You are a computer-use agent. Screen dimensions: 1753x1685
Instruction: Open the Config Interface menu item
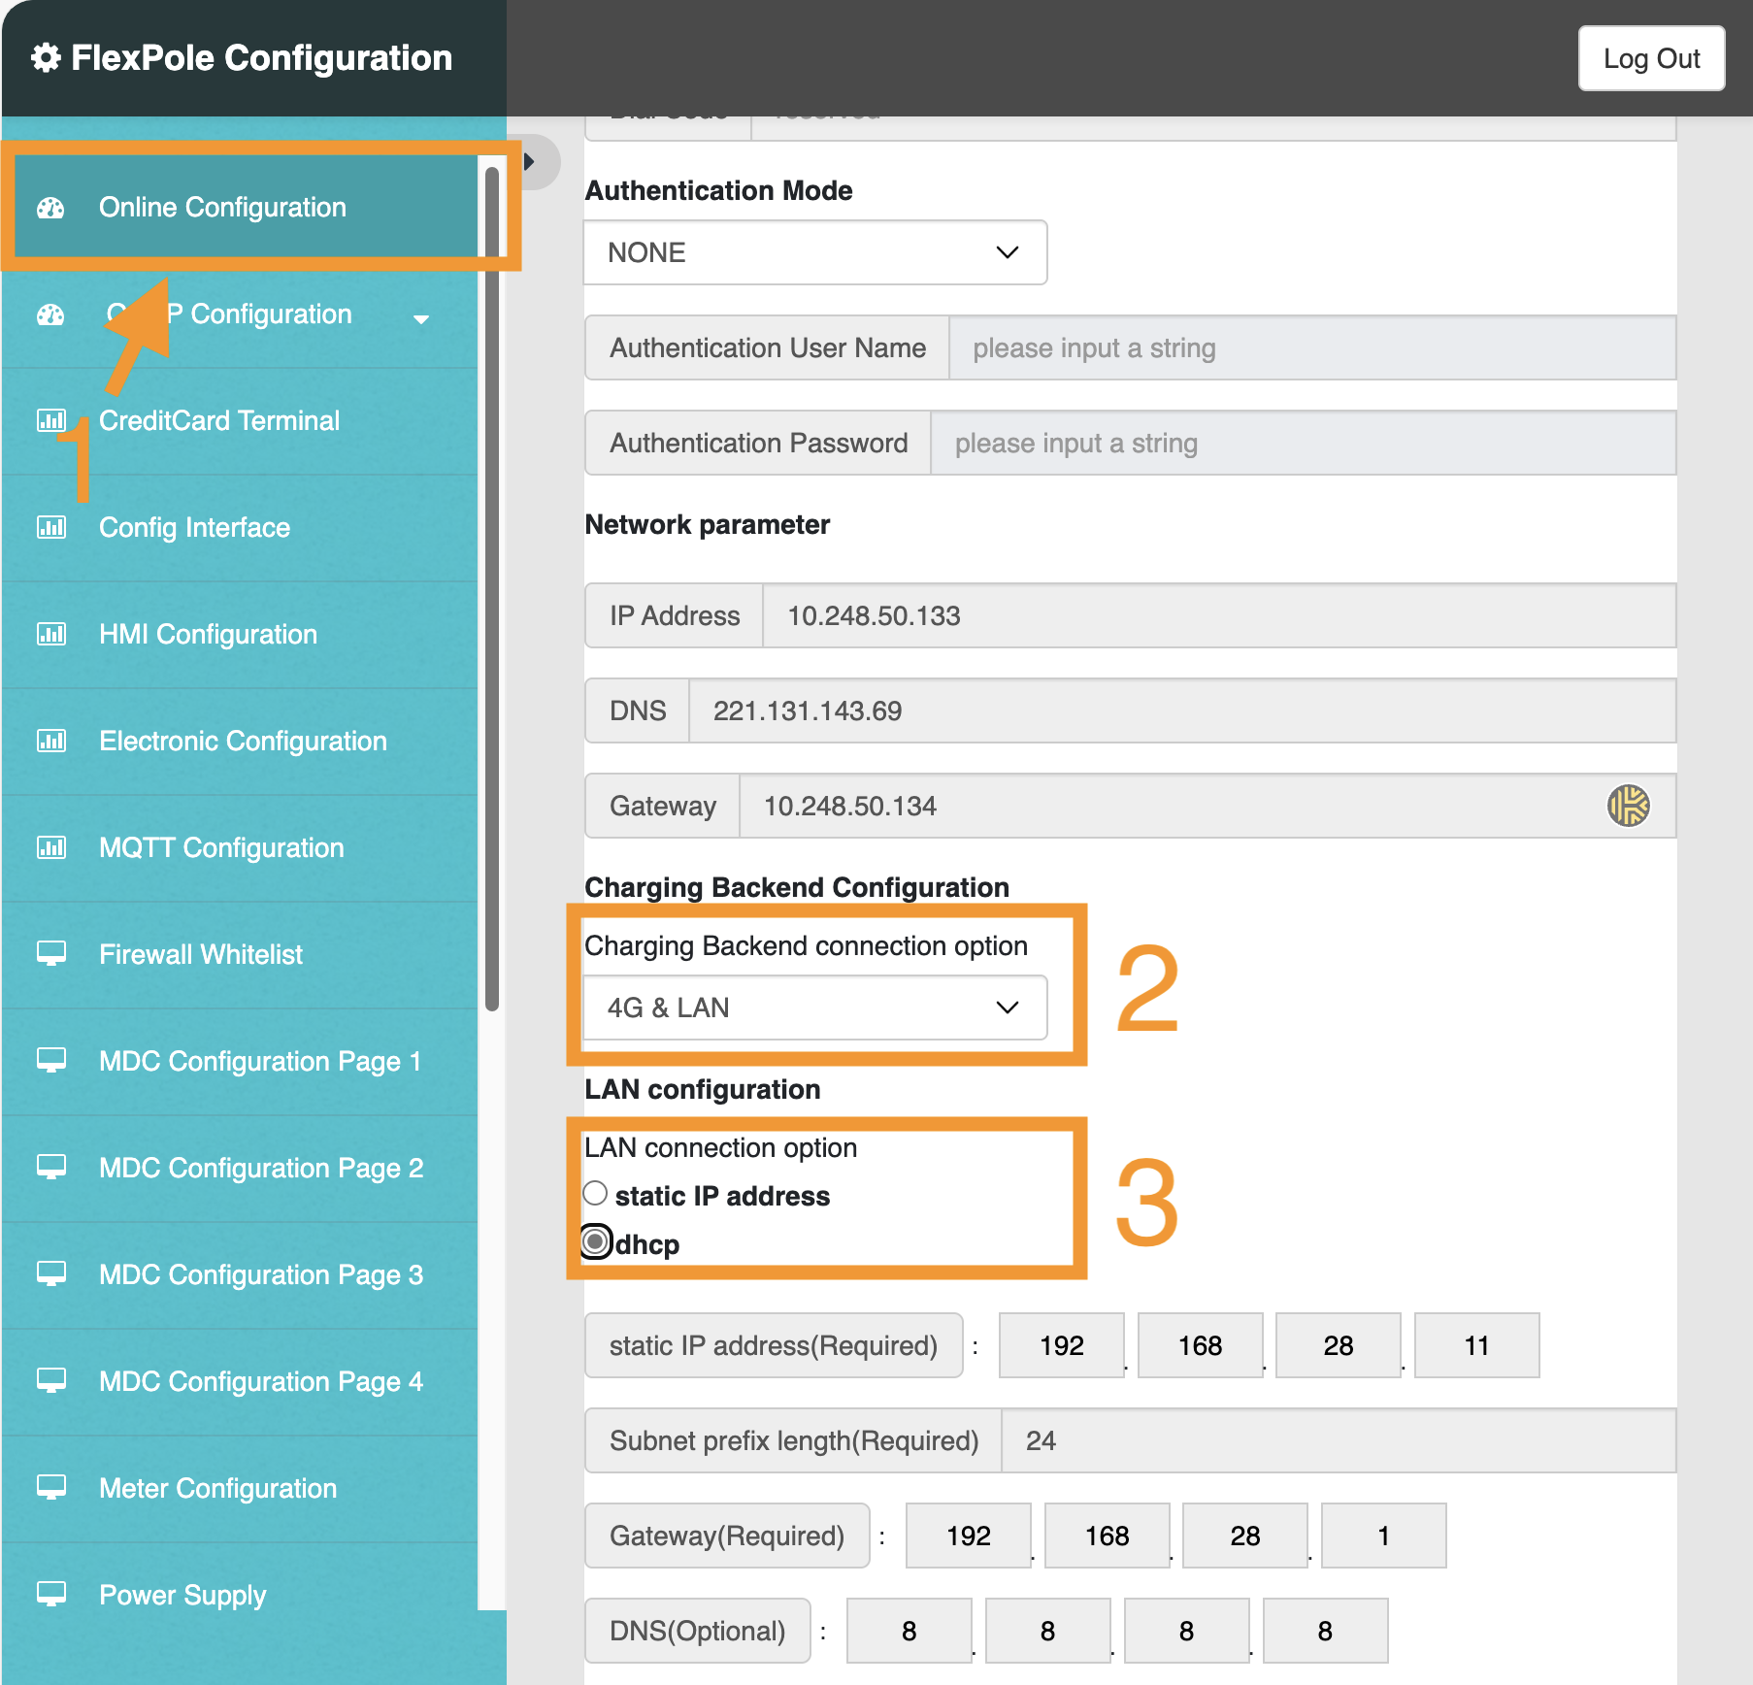pos(194,528)
